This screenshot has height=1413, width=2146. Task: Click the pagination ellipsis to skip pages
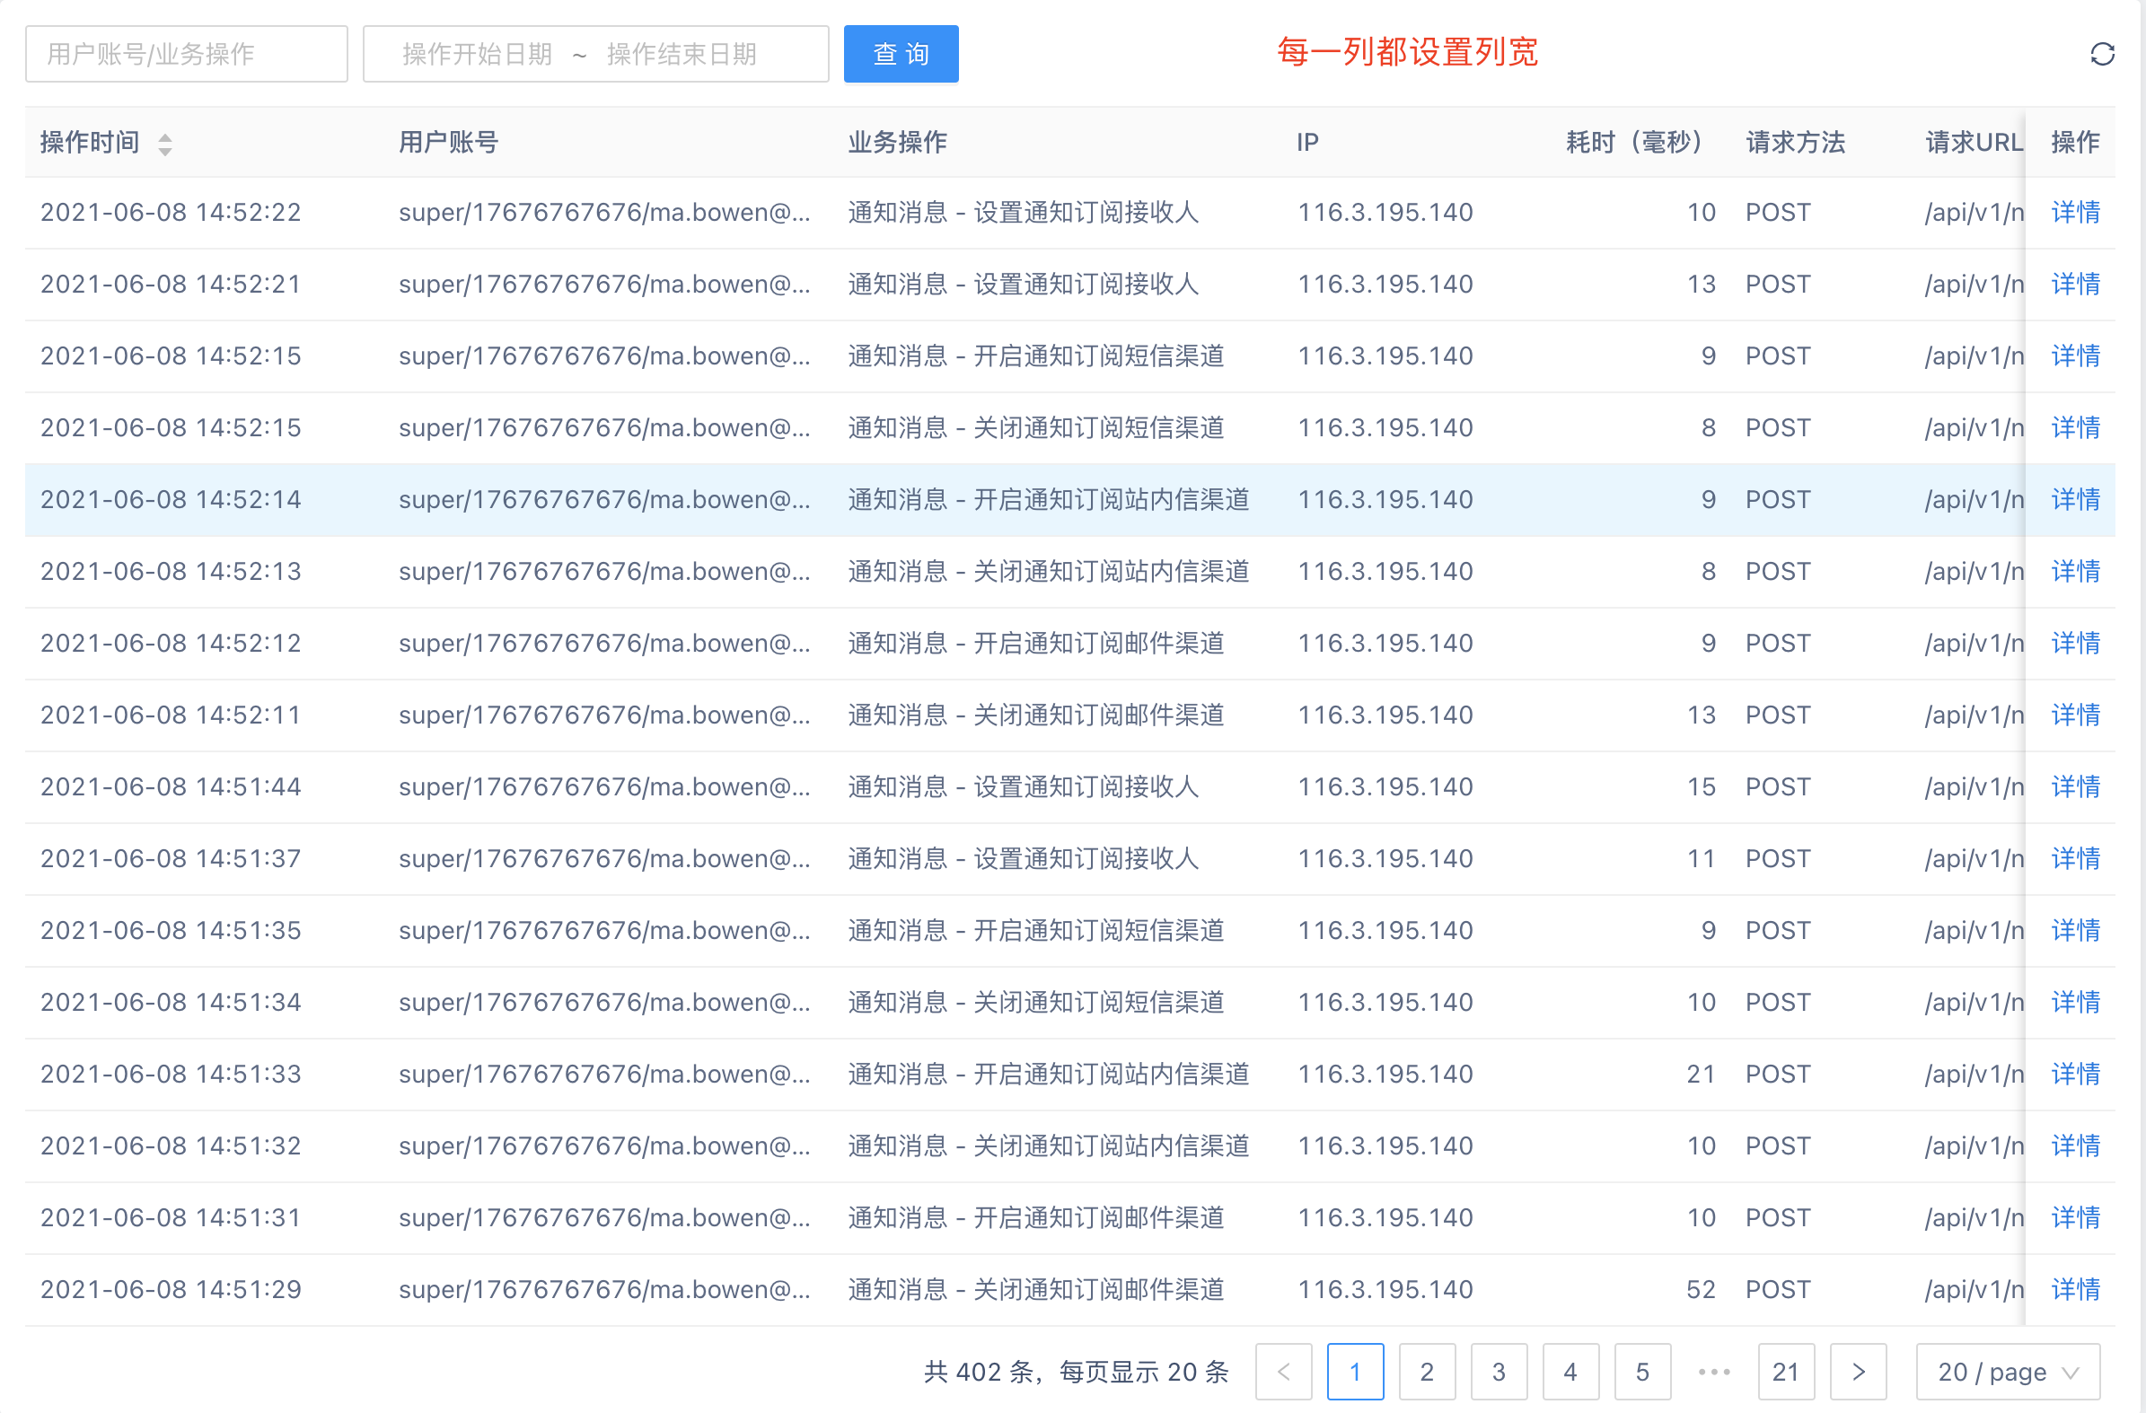click(x=1713, y=1372)
